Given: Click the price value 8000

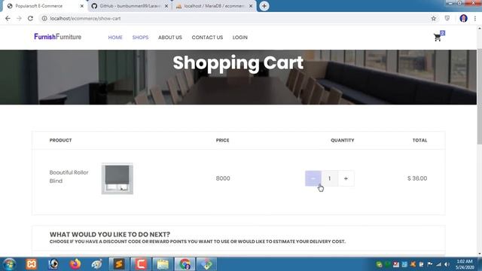Looking at the screenshot, I should coord(223,178).
